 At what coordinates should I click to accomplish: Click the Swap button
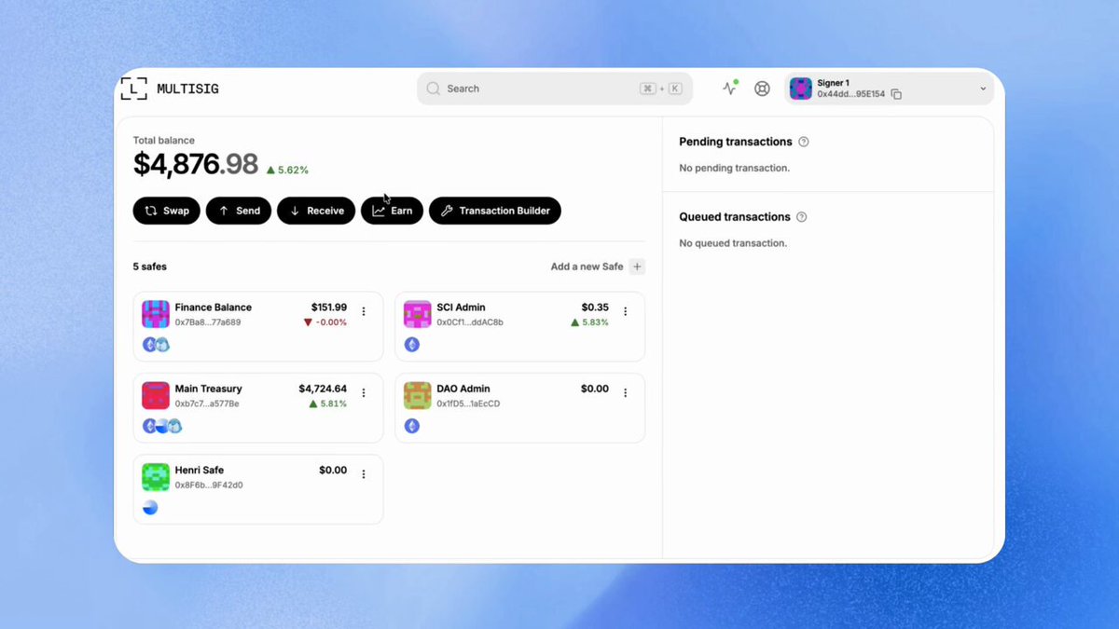[x=167, y=211]
